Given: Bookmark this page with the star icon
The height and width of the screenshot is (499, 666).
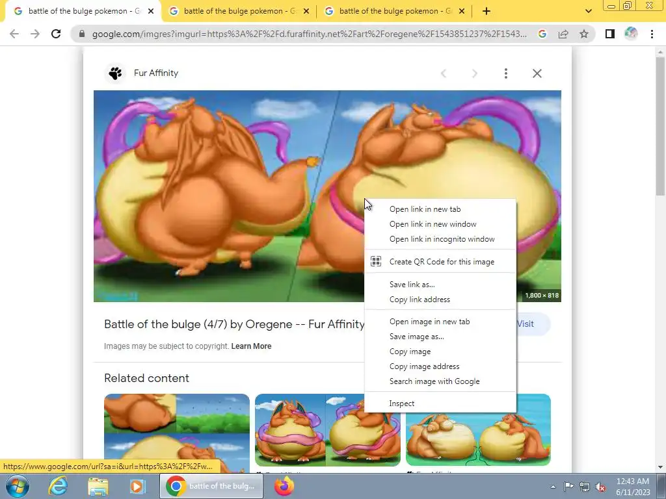Looking at the screenshot, I should tap(584, 34).
